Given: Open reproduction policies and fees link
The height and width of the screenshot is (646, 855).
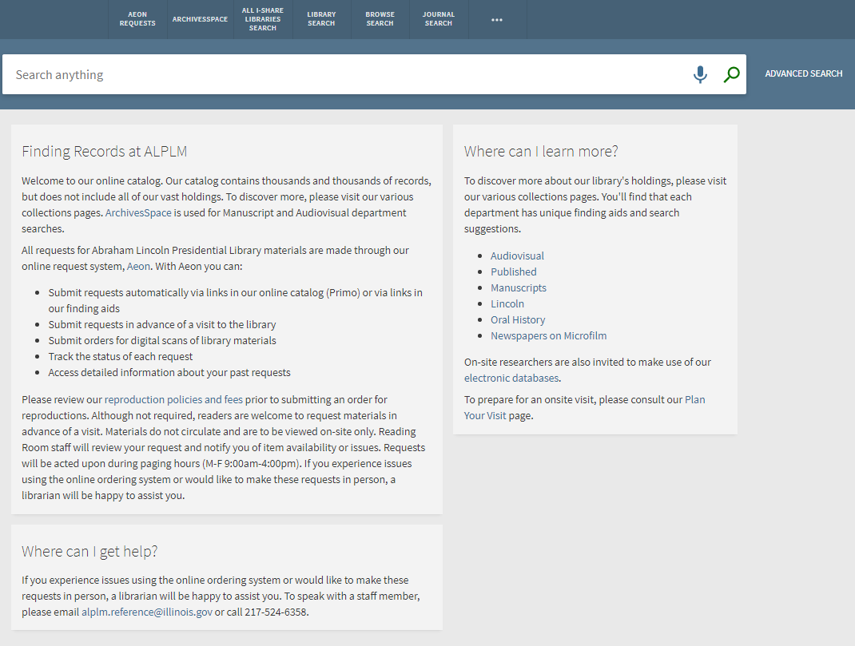Looking at the screenshot, I should pyautogui.click(x=173, y=399).
